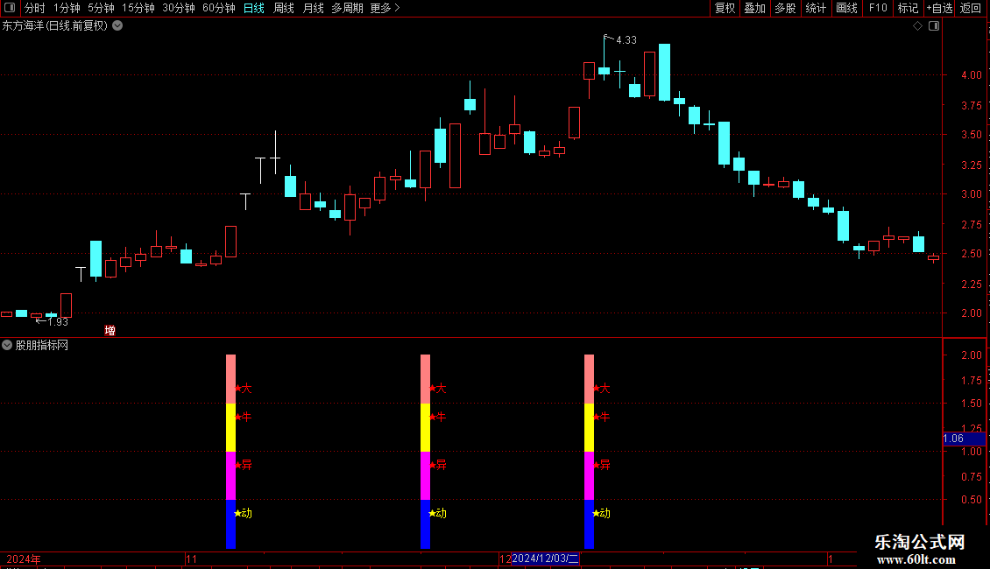990x569 pixels.
Task: Click the 标记 mark button
Action: pyautogui.click(x=908, y=8)
